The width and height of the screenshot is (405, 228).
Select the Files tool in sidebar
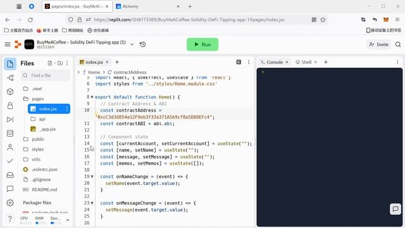(10, 64)
